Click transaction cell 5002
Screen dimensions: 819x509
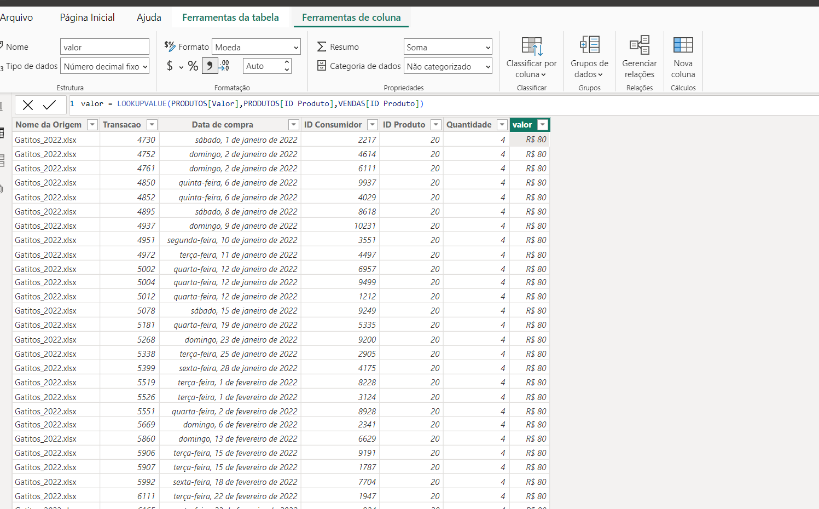click(129, 269)
